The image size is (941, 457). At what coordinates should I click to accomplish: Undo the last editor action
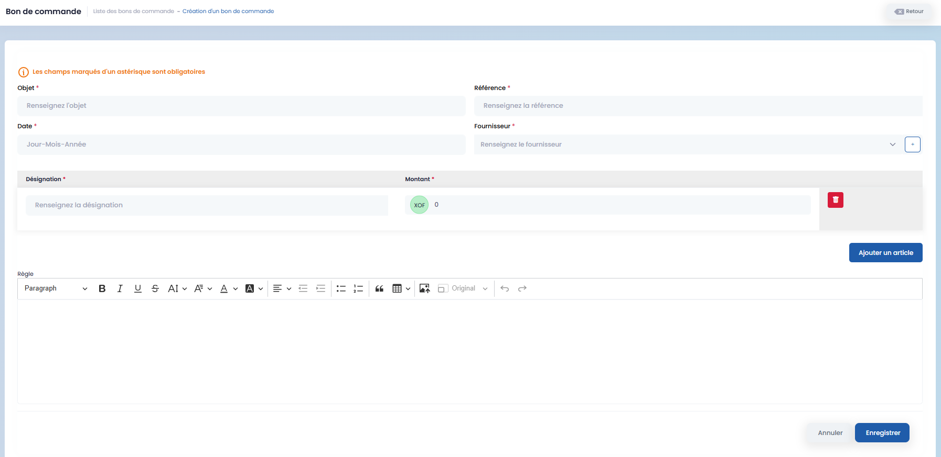(505, 288)
